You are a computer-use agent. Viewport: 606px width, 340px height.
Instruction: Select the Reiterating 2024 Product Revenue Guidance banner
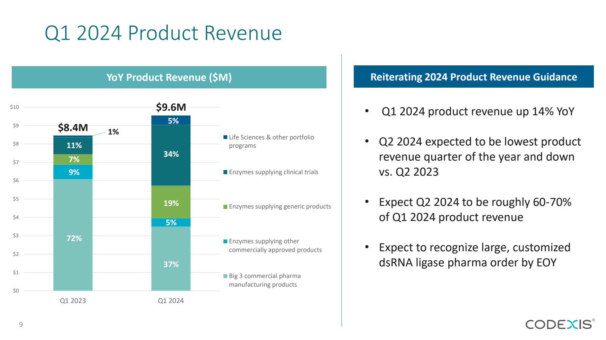473,77
